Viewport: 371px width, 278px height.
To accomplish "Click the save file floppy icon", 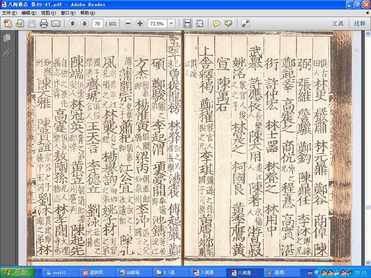I will (x=32, y=24).
